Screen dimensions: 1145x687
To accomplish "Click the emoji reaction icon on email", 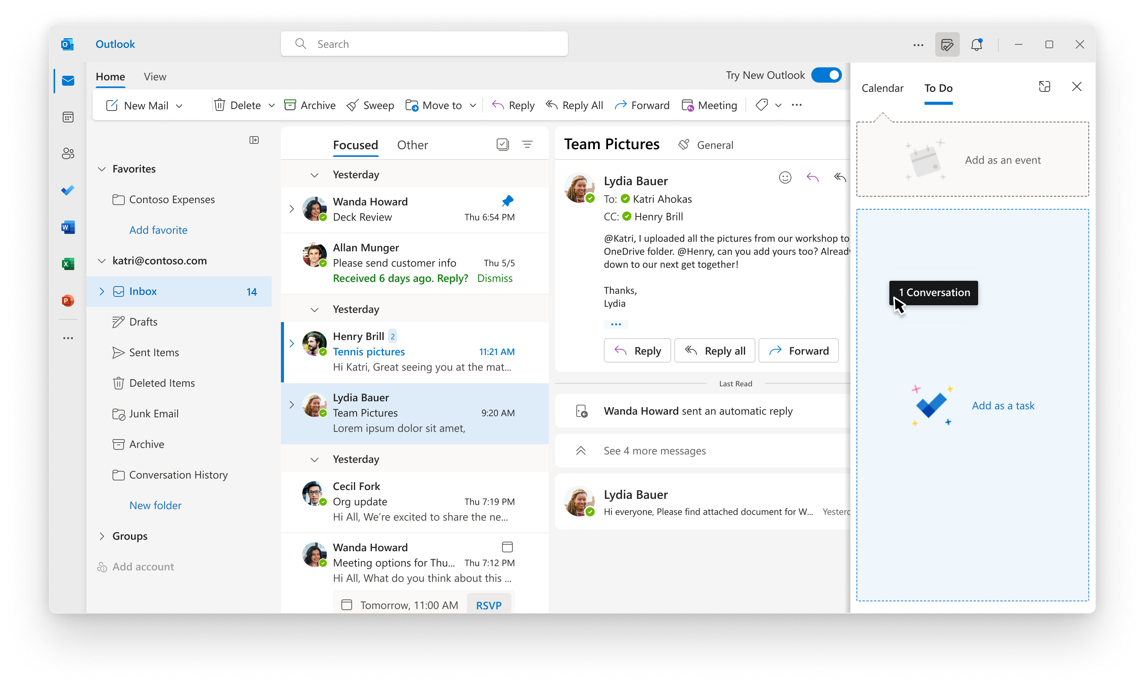I will coord(785,177).
